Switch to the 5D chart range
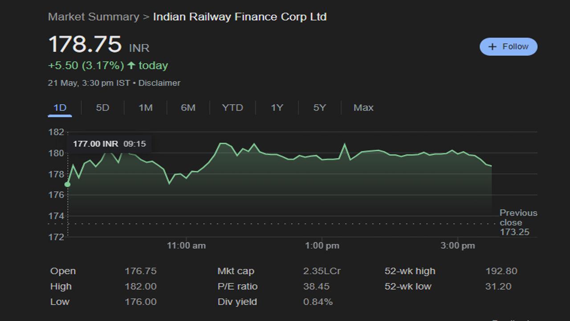This screenshot has width=570, height=321. (102, 107)
